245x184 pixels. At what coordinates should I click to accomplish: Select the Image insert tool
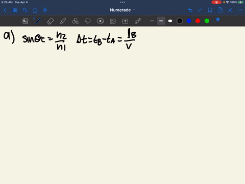pos(113,21)
